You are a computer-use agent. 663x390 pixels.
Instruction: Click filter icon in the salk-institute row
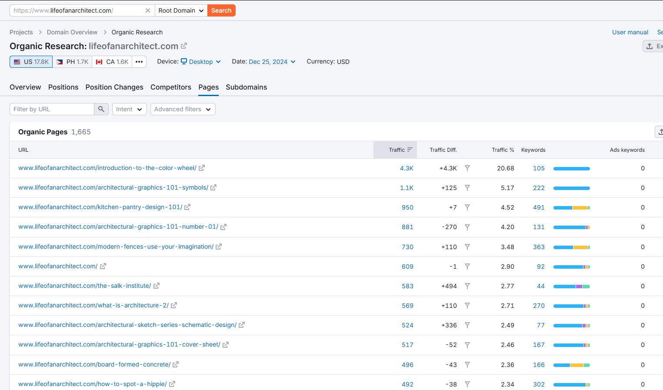tap(467, 286)
